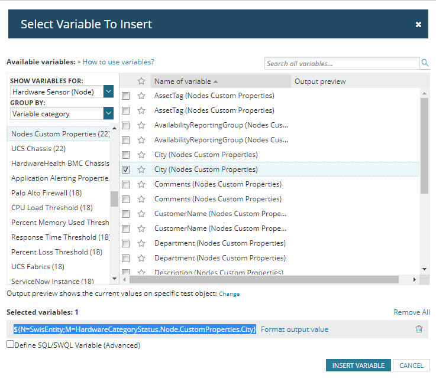Select UCS Chassis (22) category
The width and height of the screenshot is (436, 382).
38,149
